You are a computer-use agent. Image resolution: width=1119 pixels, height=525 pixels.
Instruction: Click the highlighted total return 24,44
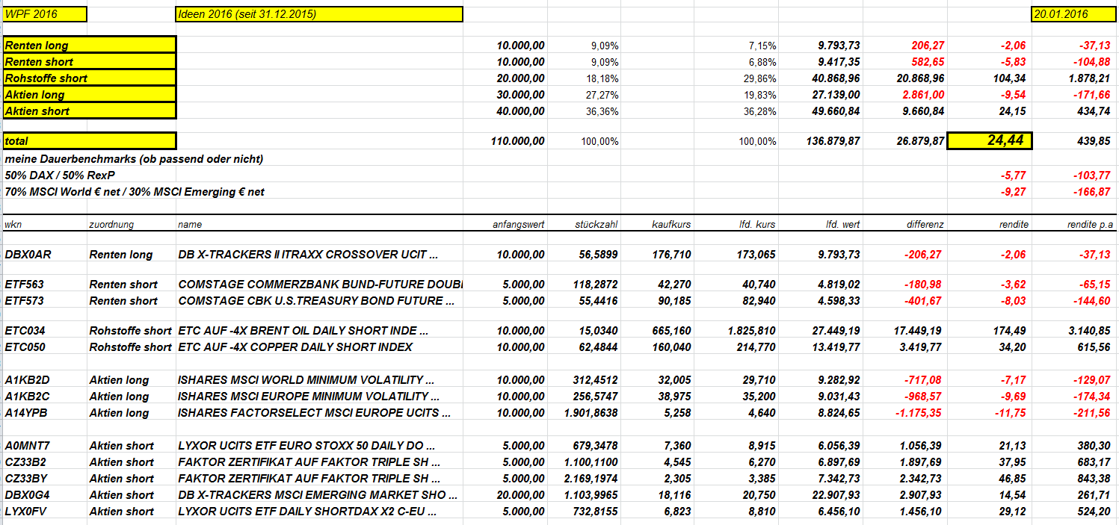990,140
